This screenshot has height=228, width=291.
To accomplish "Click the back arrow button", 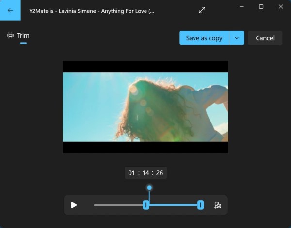I will (x=10, y=10).
